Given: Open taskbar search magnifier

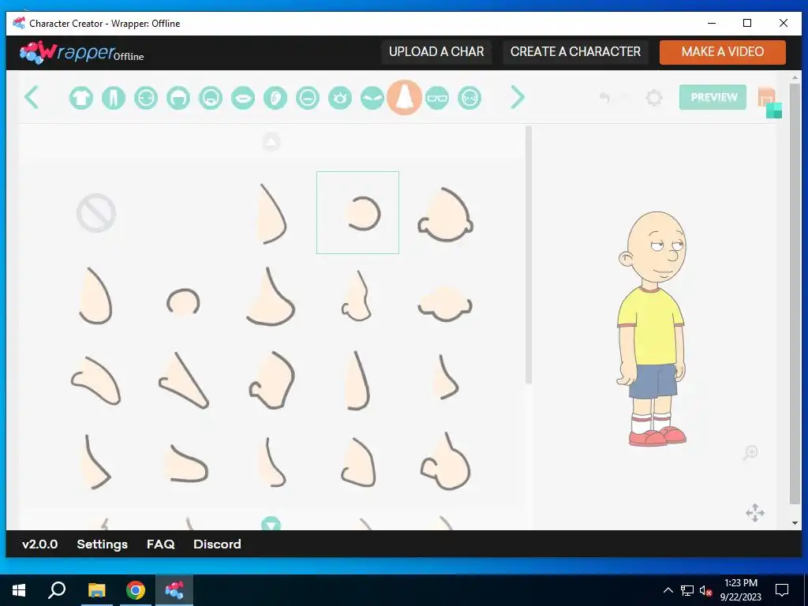Looking at the screenshot, I should tap(57, 590).
